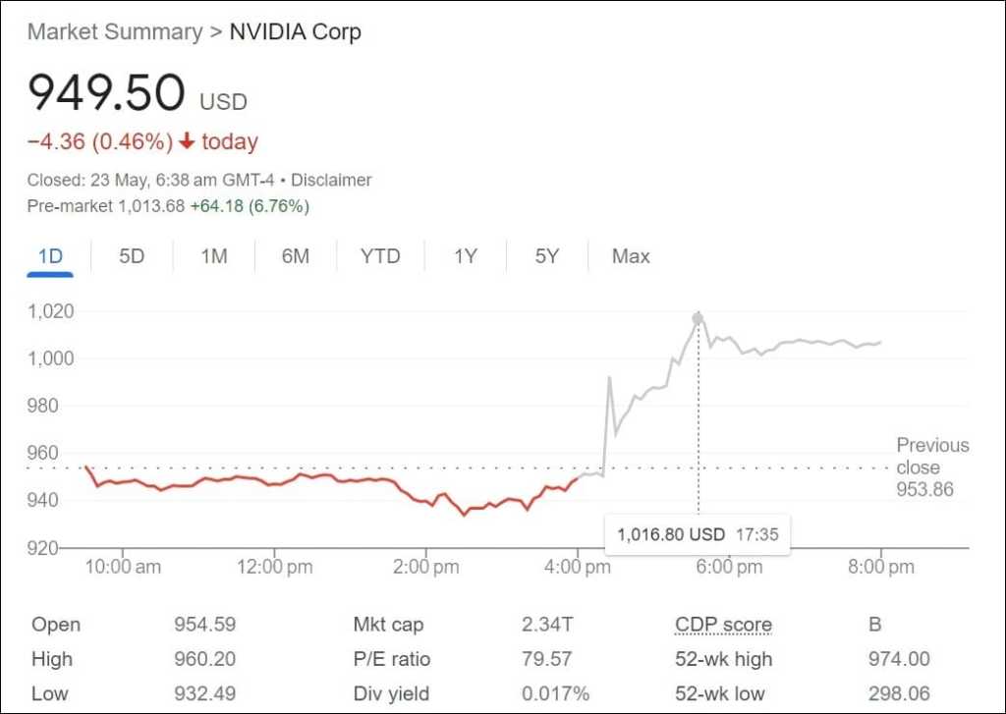The image size is (1006, 714).
Task: Click the chart peak marker dot
Action: pos(698,318)
